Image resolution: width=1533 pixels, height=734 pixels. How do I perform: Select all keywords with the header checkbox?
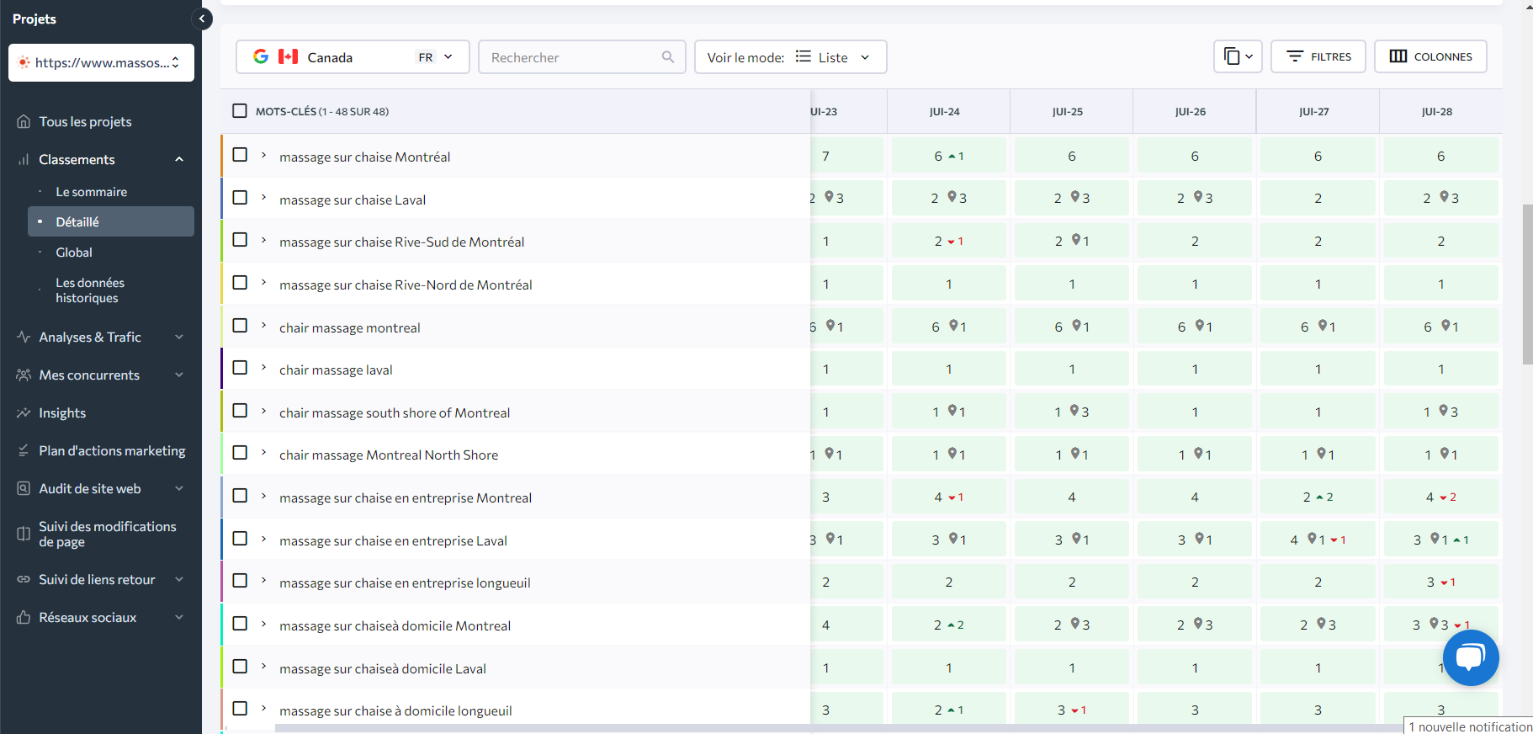(240, 111)
